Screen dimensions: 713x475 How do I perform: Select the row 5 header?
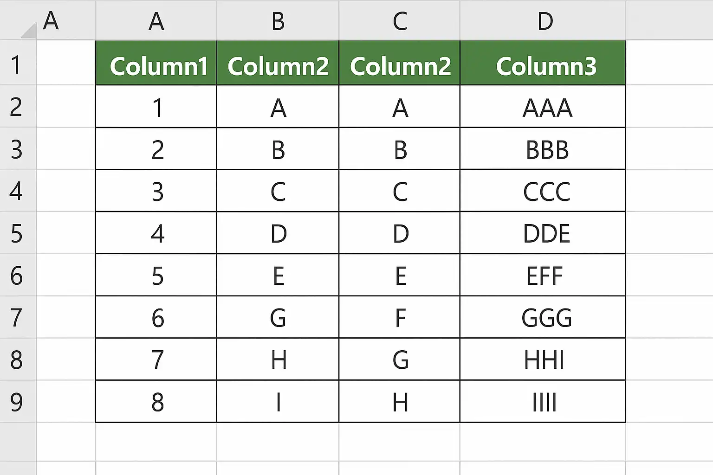[x=17, y=233]
